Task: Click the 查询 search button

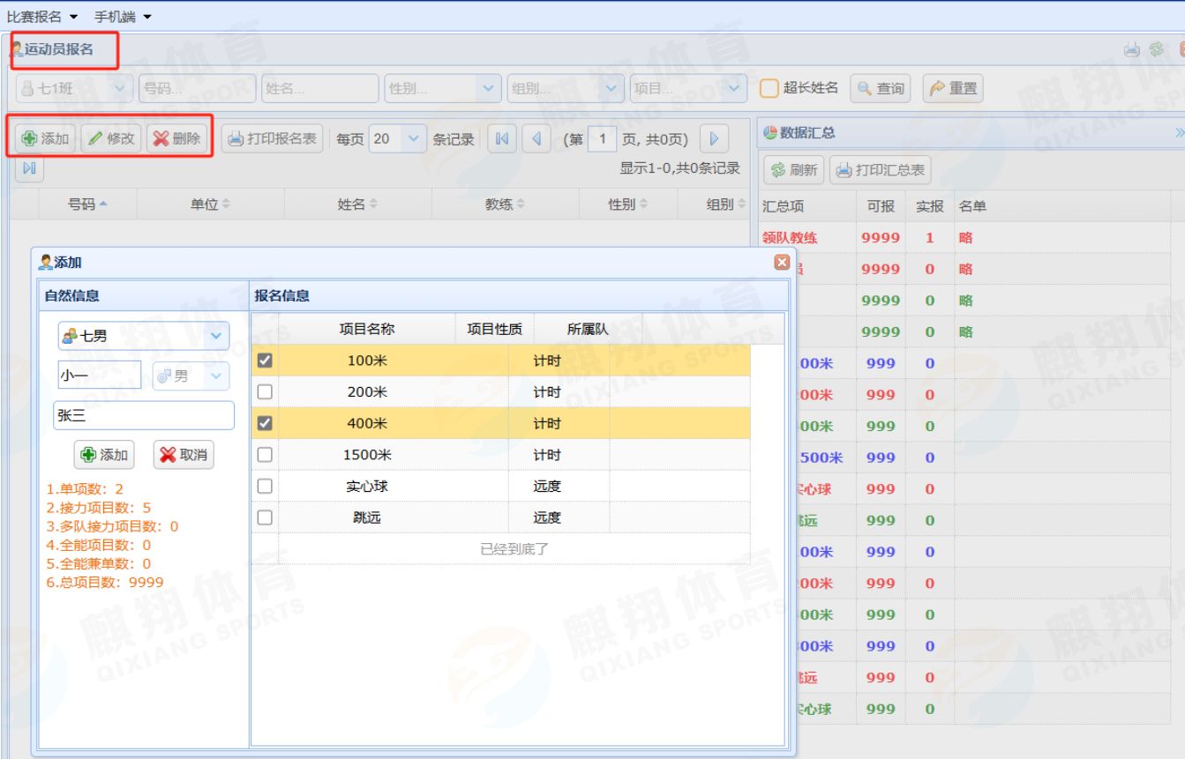Action: pyautogui.click(x=881, y=88)
